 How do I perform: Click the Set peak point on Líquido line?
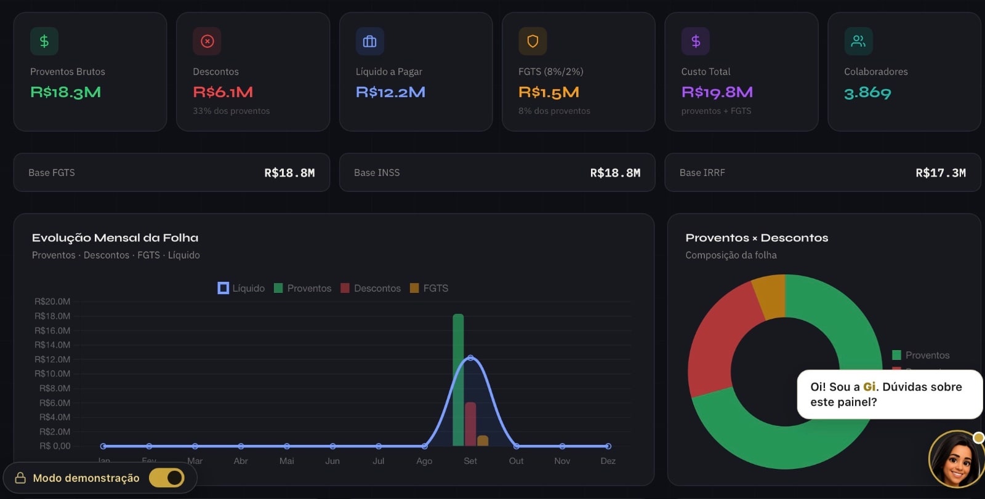coord(470,357)
